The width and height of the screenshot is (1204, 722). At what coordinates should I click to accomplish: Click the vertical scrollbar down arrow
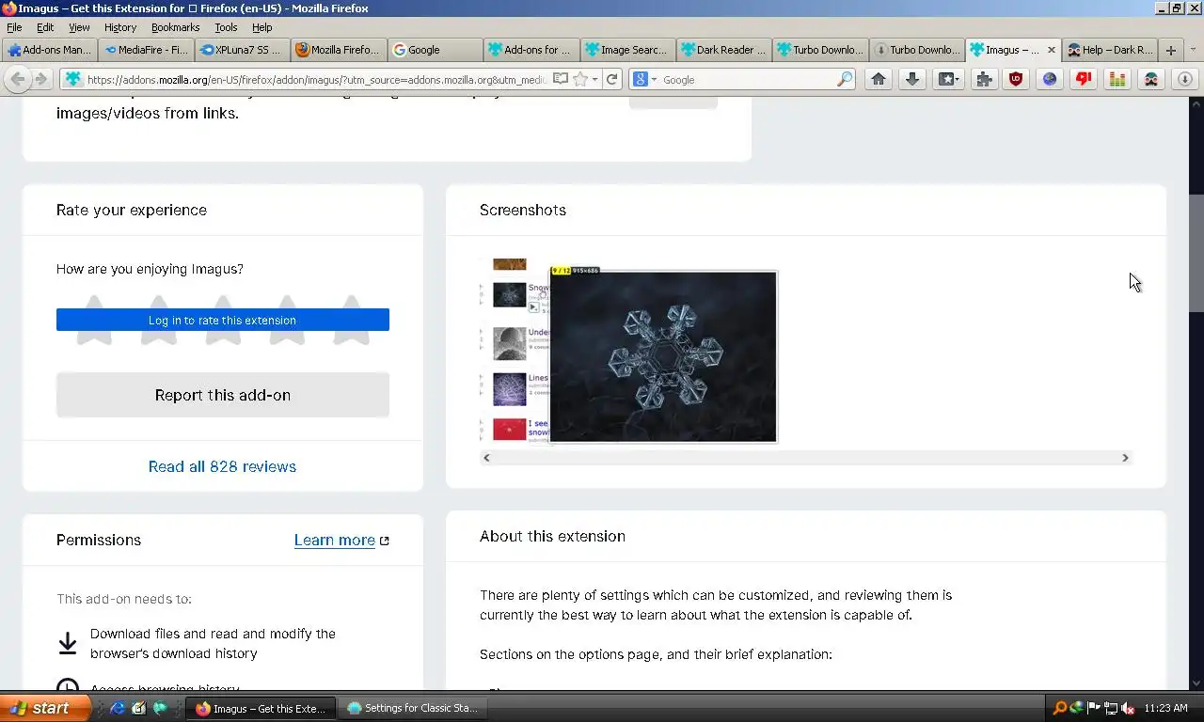point(1196,683)
